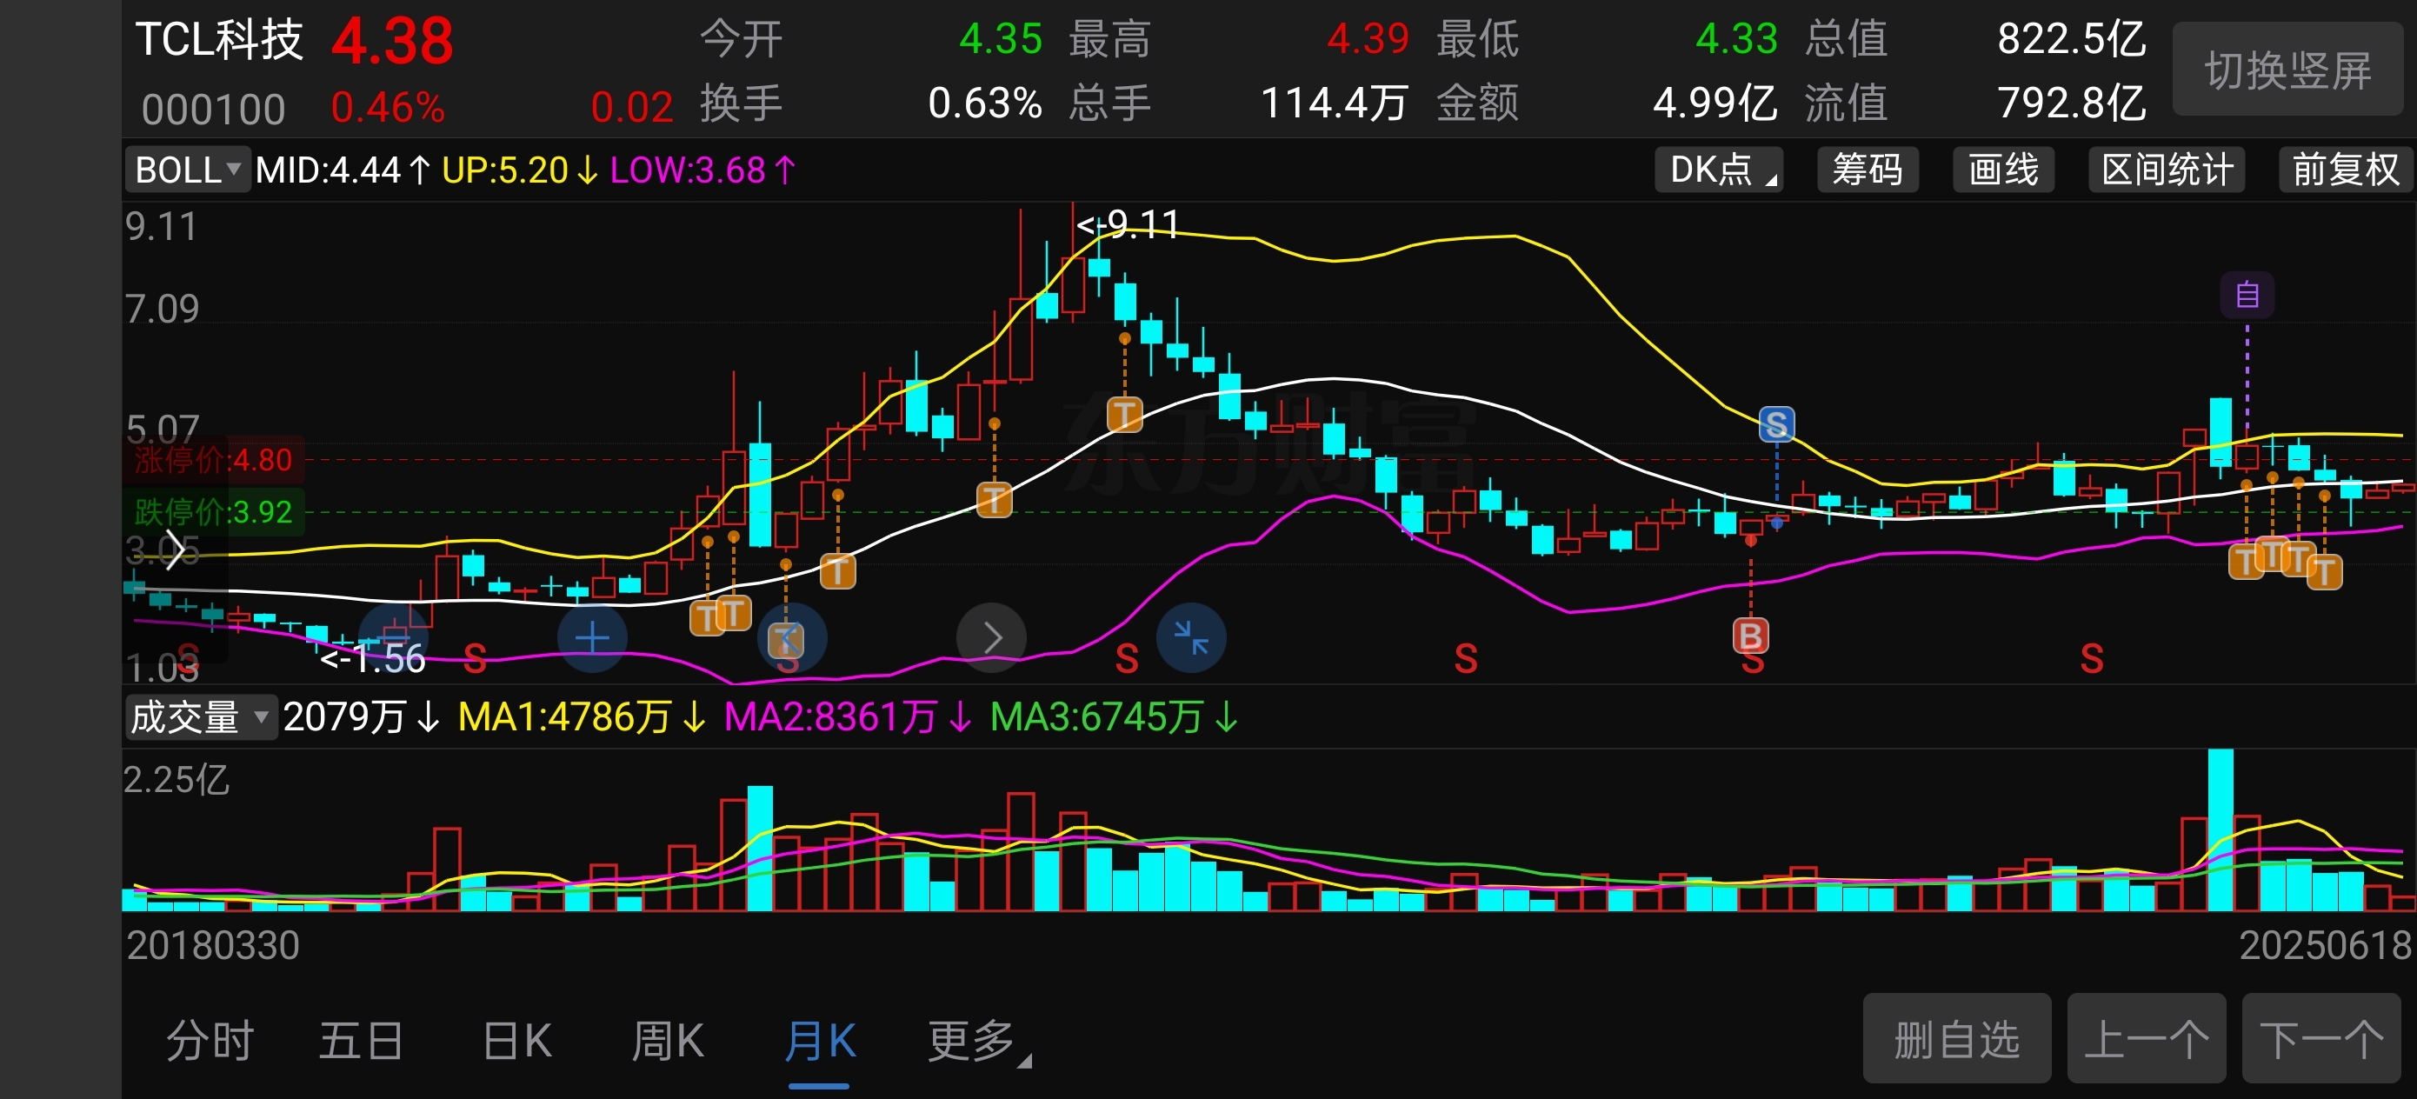Go to next stock with 下一个
This screenshot has height=1099, width=2417.
(2321, 1039)
